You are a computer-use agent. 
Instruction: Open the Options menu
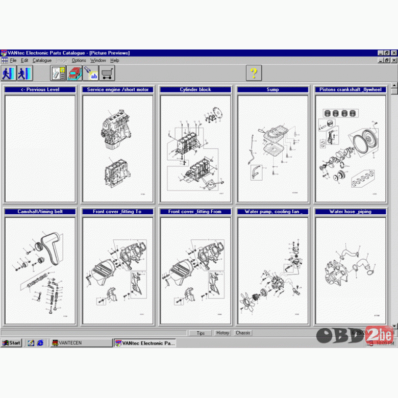[79, 60]
